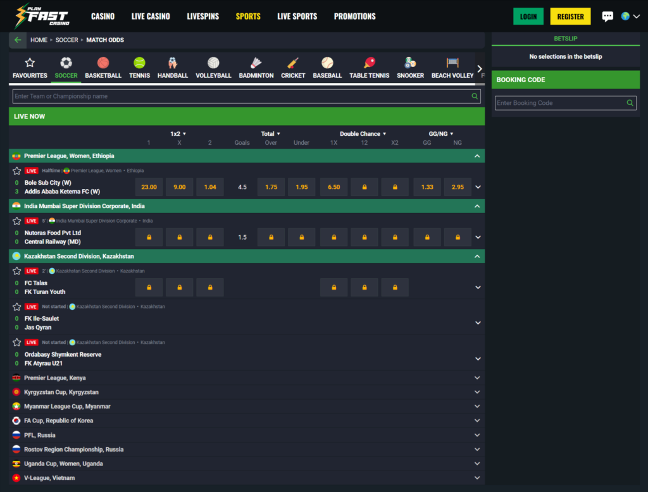This screenshot has height=492, width=648.
Task: Star the FC Talas match as favourite
Action: [x=17, y=271]
